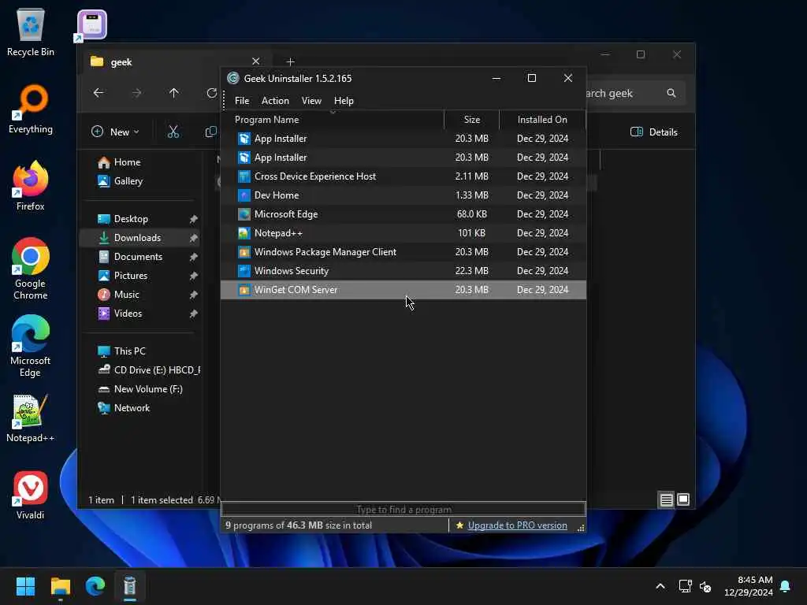Sort by Size column header
Image resolution: width=807 pixels, height=605 pixels.
(471, 120)
